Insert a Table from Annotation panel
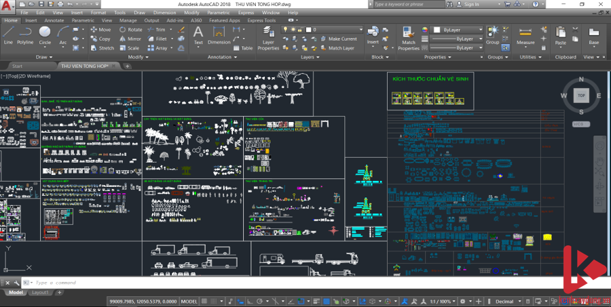This screenshot has width=611, height=307. (x=243, y=48)
